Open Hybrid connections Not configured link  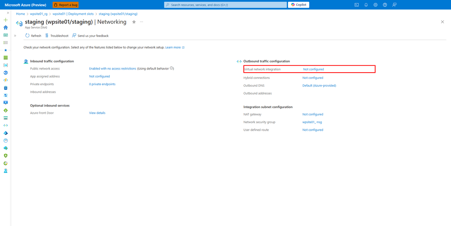[313, 78]
